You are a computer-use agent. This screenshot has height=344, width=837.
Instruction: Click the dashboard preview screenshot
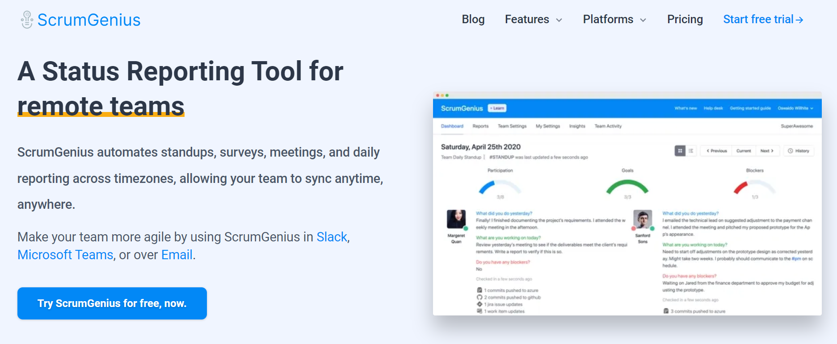pos(627,203)
